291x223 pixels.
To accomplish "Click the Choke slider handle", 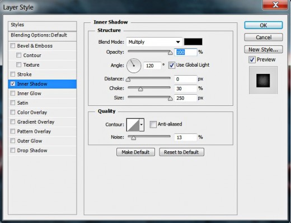I will coord(140,89).
